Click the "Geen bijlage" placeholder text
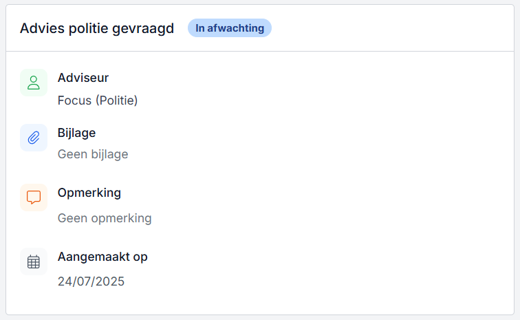This screenshot has height=320, width=520. (x=93, y=154)
